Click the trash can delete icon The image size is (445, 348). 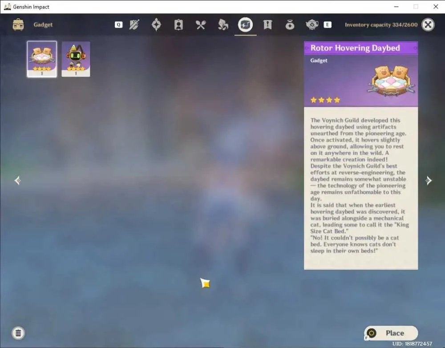click(18, 333)
